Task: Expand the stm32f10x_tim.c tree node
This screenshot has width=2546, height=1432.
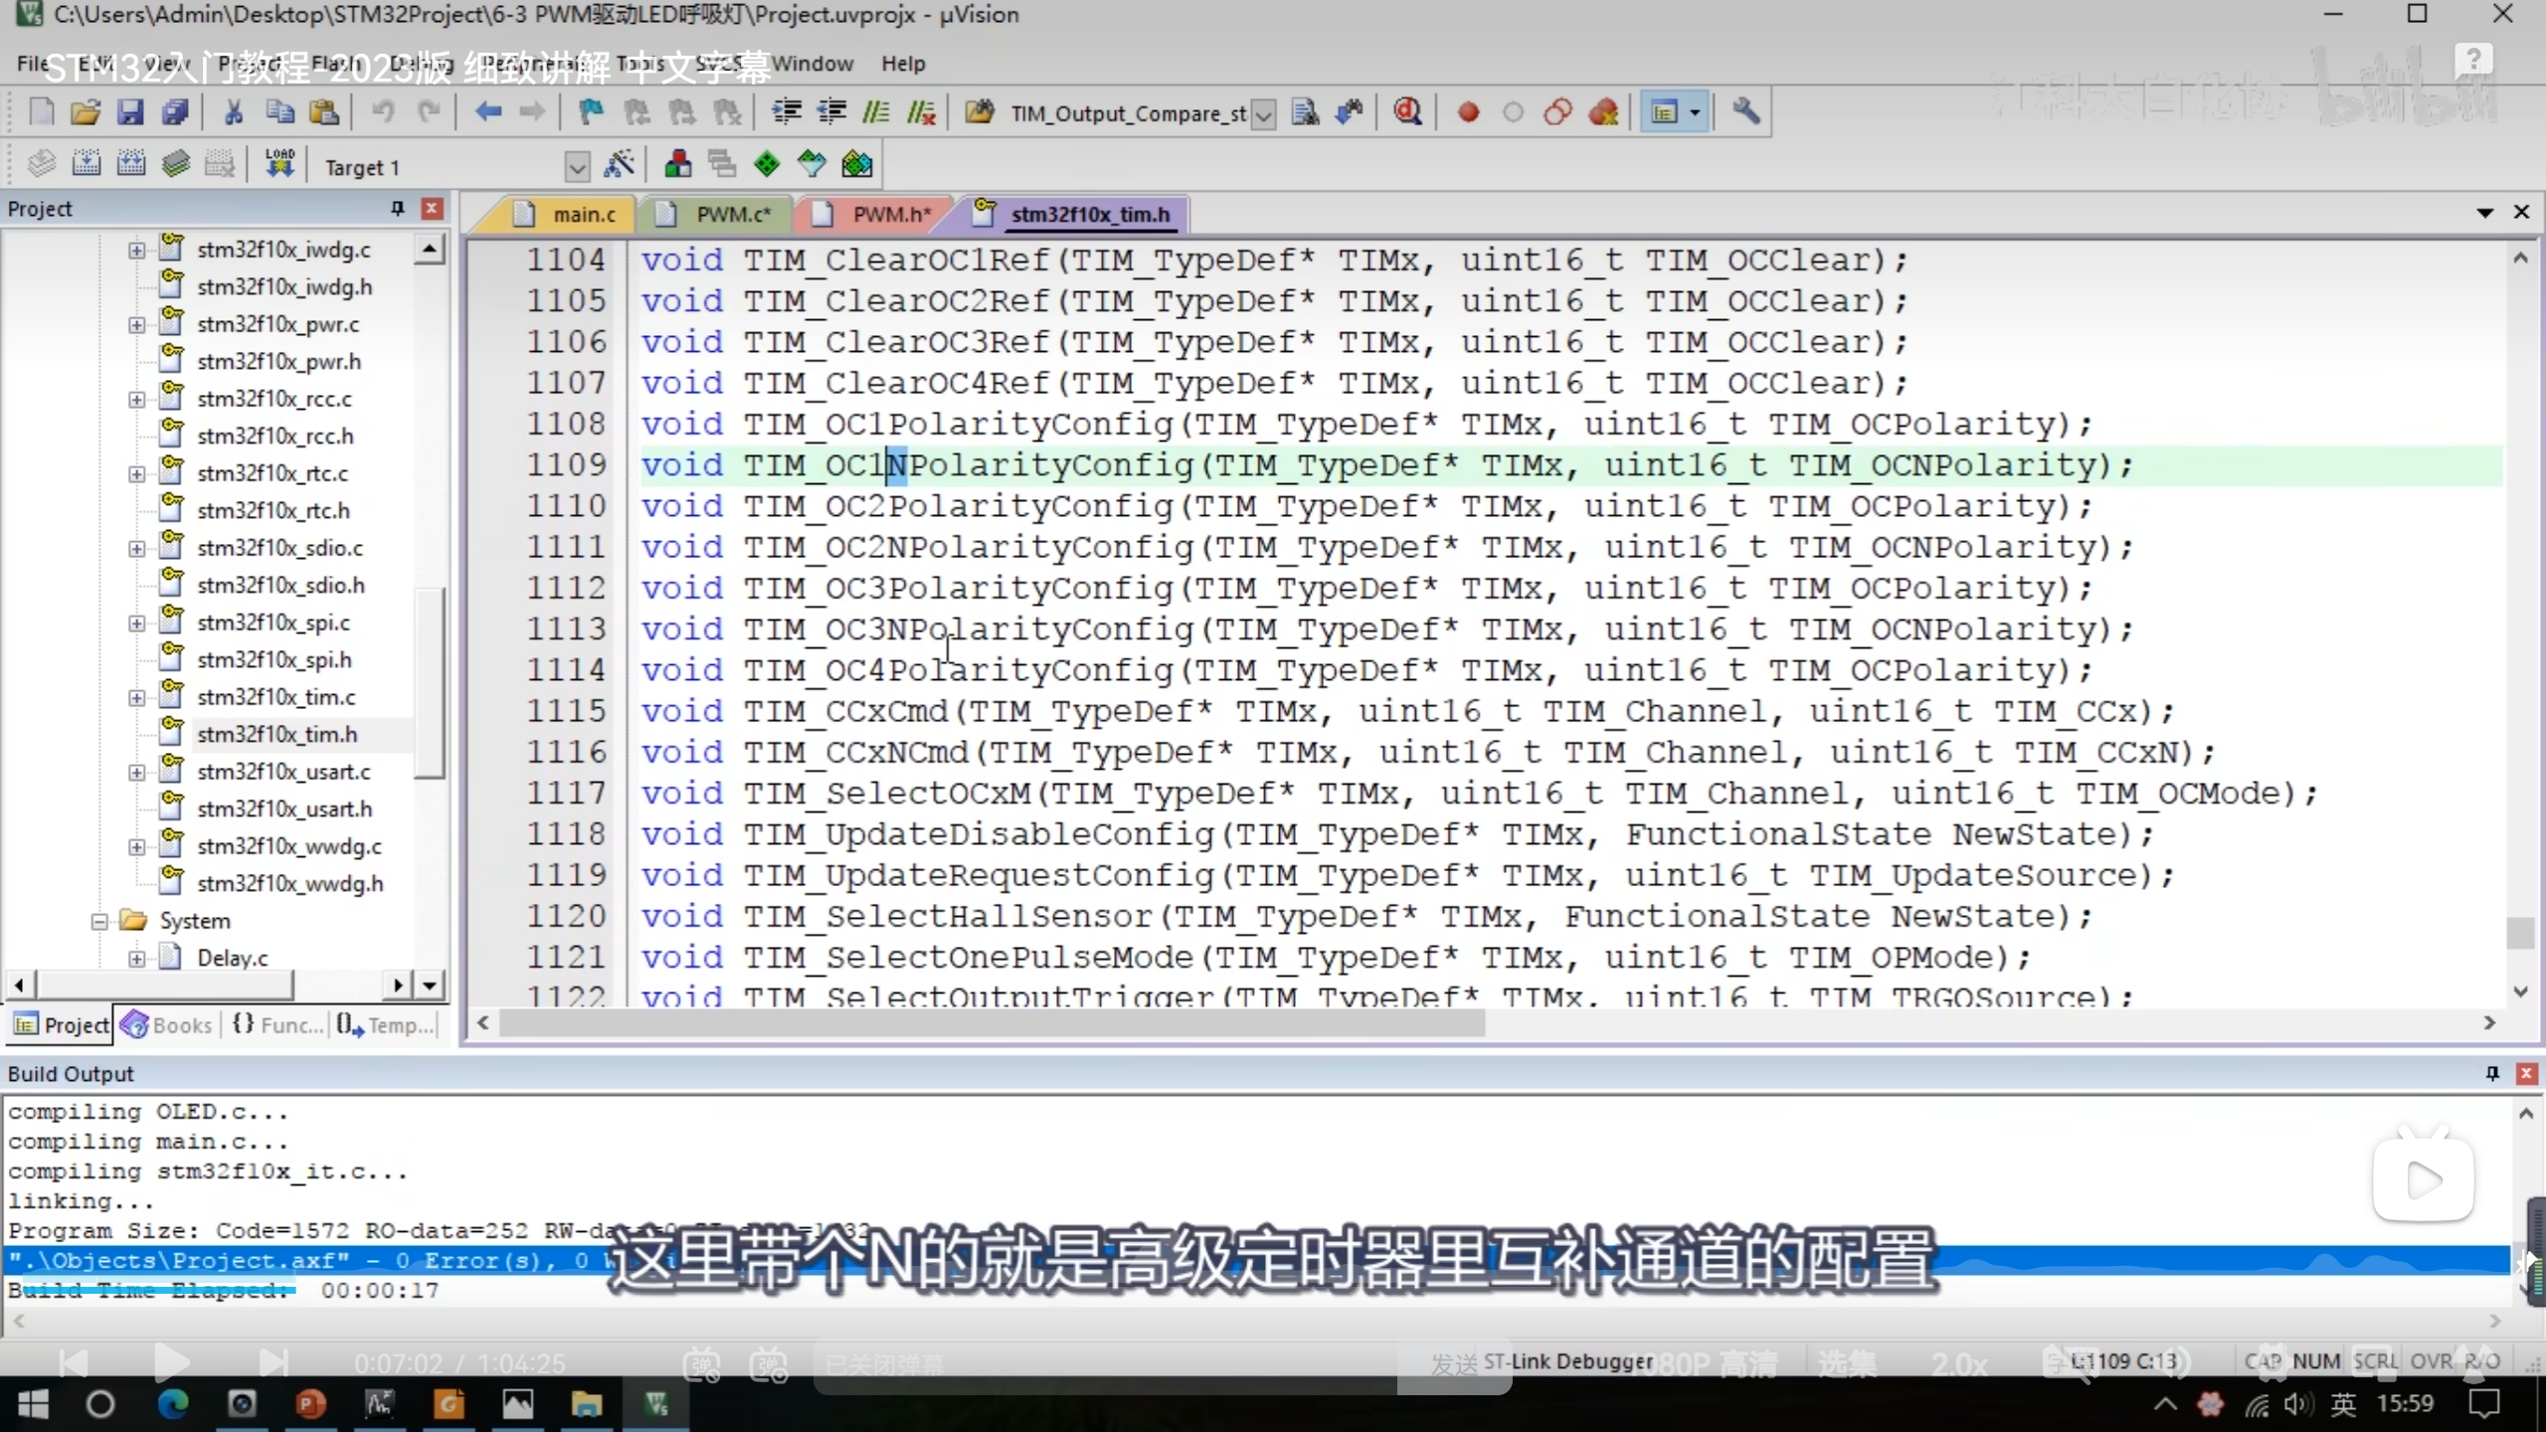Action: coord(137,697)
